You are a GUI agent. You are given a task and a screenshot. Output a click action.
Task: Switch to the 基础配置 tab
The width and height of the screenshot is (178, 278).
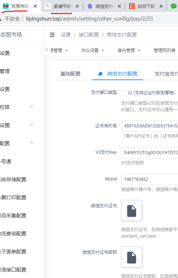(70, 74)
